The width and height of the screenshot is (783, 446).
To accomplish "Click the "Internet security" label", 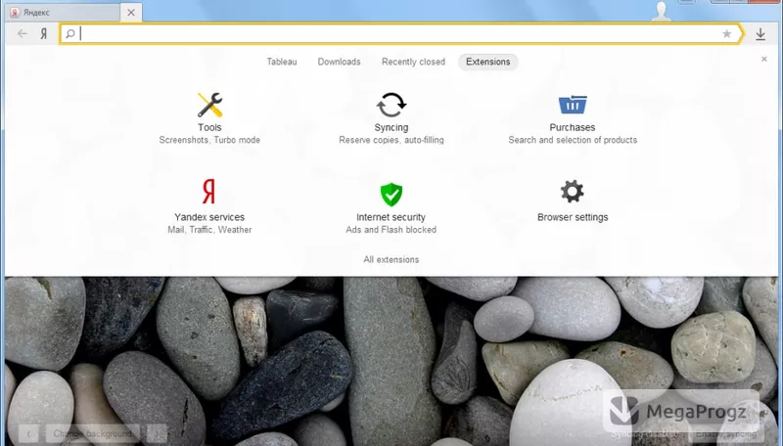I will click(x=391, y=217).
